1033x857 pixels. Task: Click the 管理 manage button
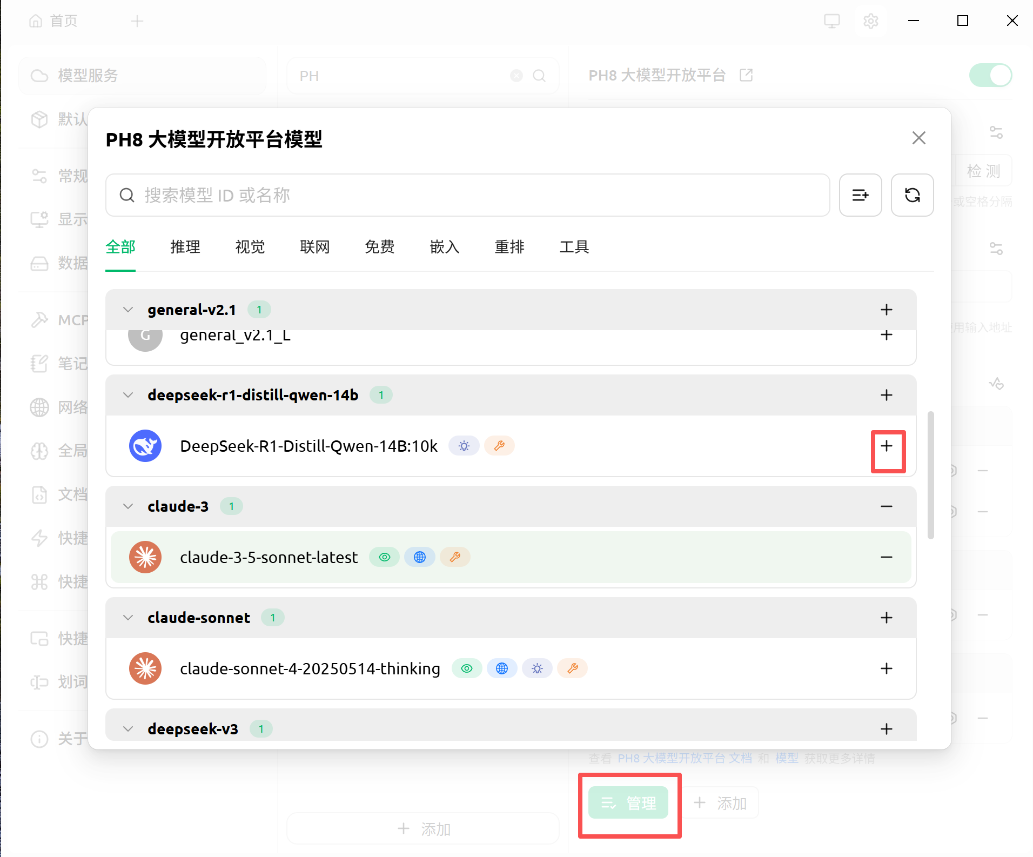pyautogui.click(x=628, y=803)
